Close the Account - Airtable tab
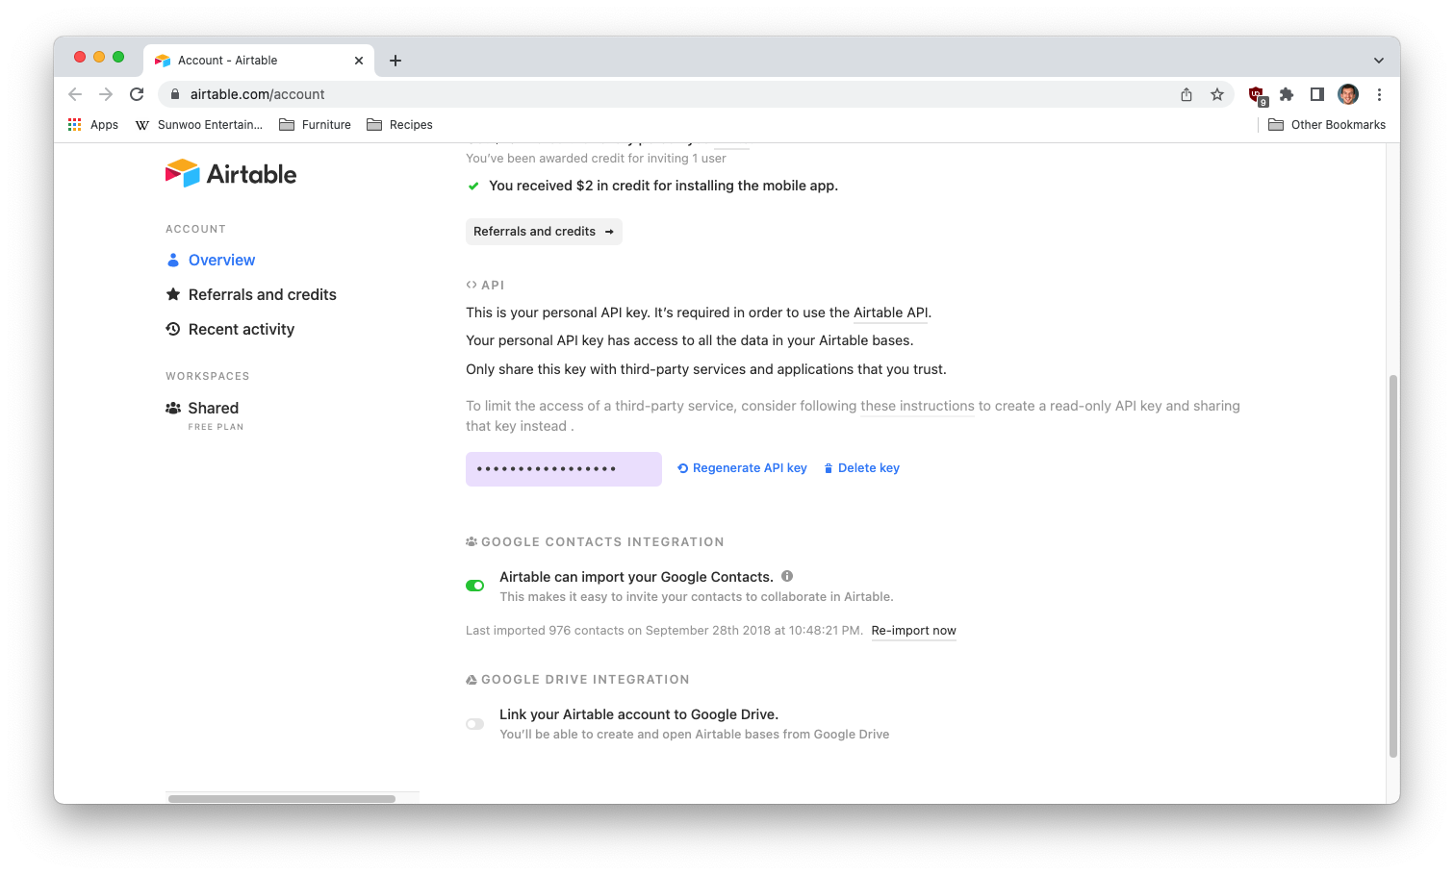The width and height of the screenshot is (1454, 875). pyautogui.click(x=359, y=61)
